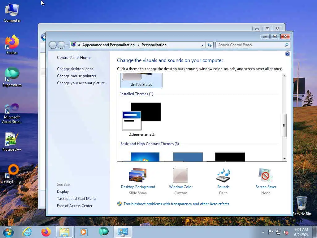This screenshot has width=317, height=238.
Task: Click the Control Panel taskbar button
Action: point(123,232)
